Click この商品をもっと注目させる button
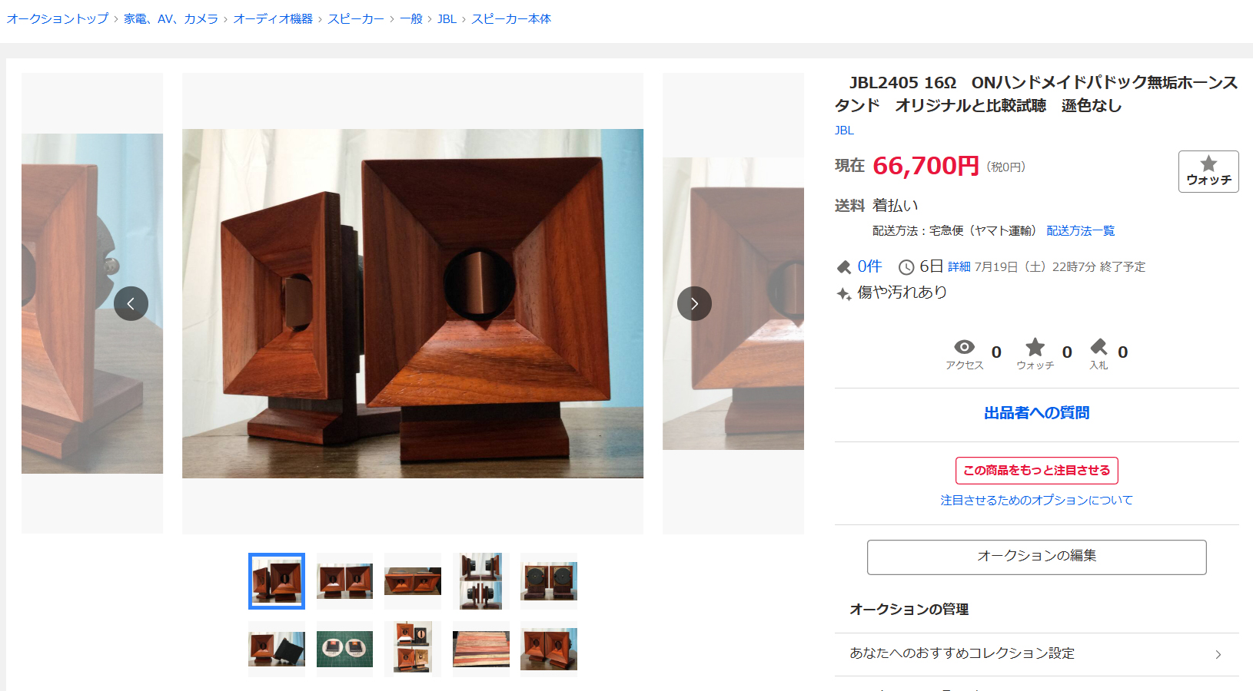This screenshot has height=691, width=1253. coord(1036,471)
